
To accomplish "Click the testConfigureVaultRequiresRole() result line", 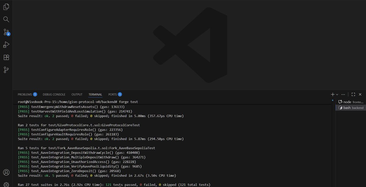I will [68, 134].
